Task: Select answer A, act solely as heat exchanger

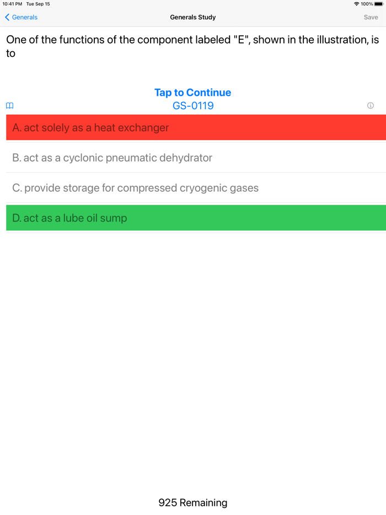Action: (x=193, y=127)
